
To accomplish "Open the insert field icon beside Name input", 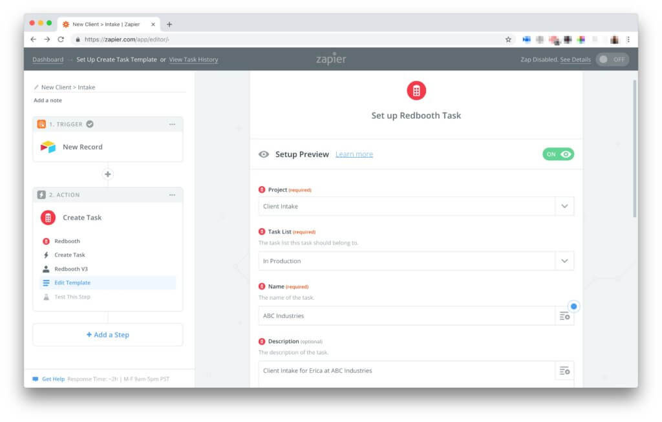I will (x=564, y=315).
